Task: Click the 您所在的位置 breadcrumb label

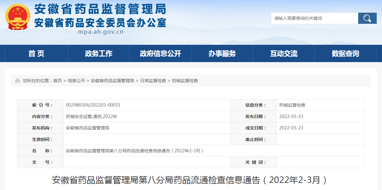Action: tap(37, 81)
